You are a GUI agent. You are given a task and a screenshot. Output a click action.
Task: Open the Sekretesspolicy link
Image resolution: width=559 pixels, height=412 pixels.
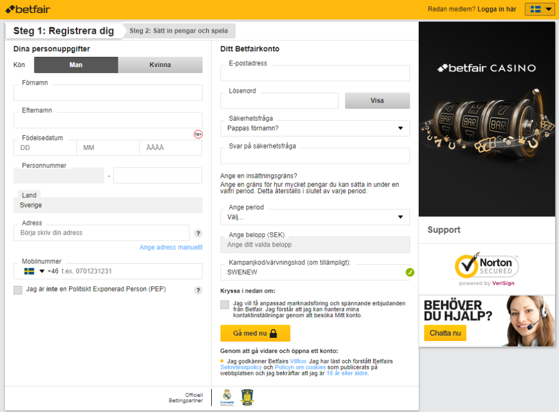pos(241,367)
